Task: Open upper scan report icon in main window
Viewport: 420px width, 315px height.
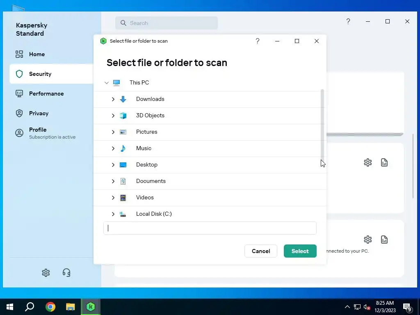Action: click(384, 162)
